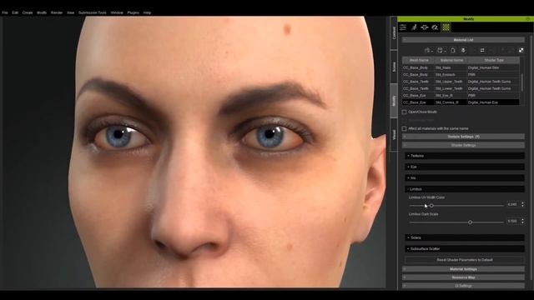Switch to the Scene side tab

[394, 67]
